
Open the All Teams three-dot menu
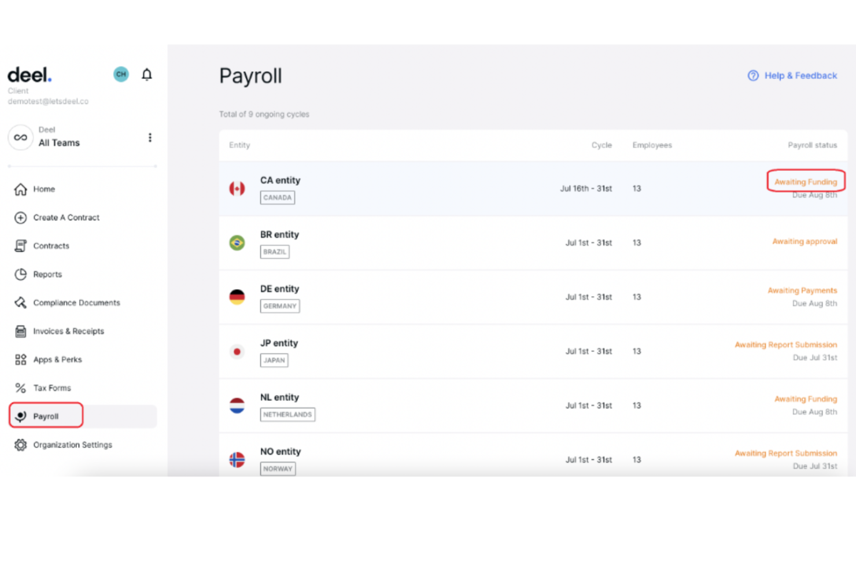coord(150,137)
